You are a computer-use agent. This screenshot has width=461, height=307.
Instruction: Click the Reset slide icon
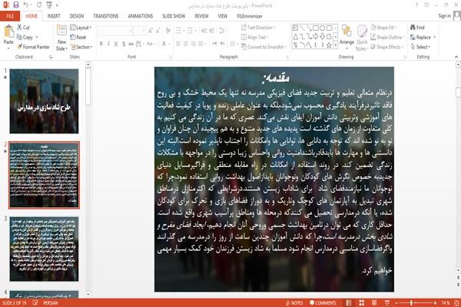click(x=73, y=37)
